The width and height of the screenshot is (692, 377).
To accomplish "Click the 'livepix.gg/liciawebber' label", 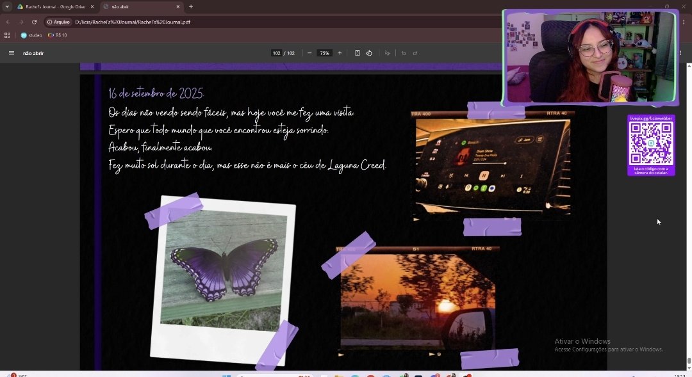I will [x=651, y=118].
